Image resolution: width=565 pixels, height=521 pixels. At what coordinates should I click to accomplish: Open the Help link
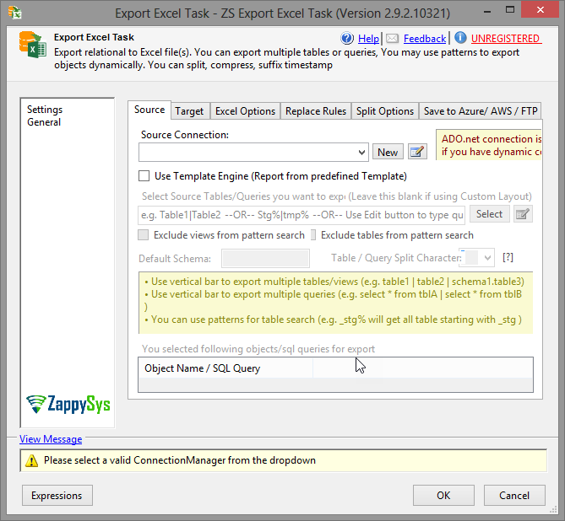click(x=368, y=39)
